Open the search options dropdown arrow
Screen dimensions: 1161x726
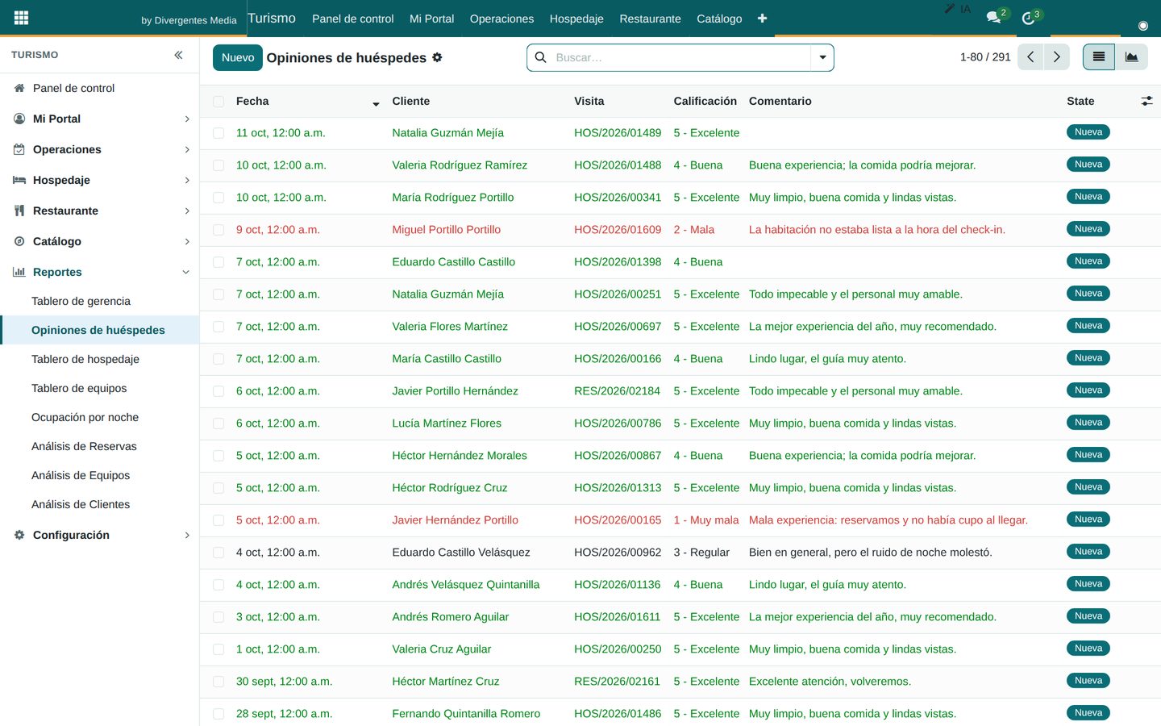tap(822, 57)
